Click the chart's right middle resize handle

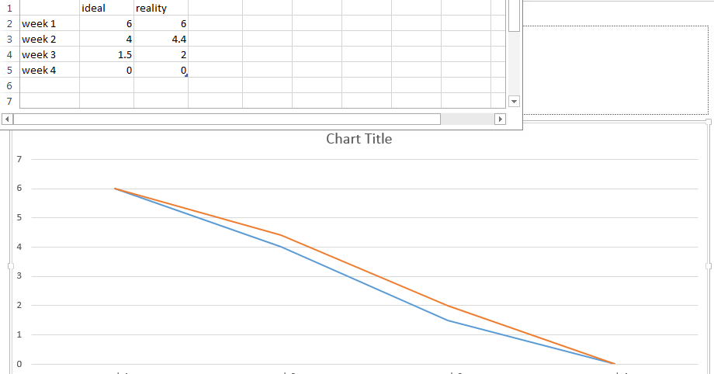click(x=708, y=265)
